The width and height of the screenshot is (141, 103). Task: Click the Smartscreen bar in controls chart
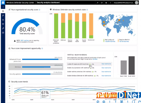(x=91, y=26)
